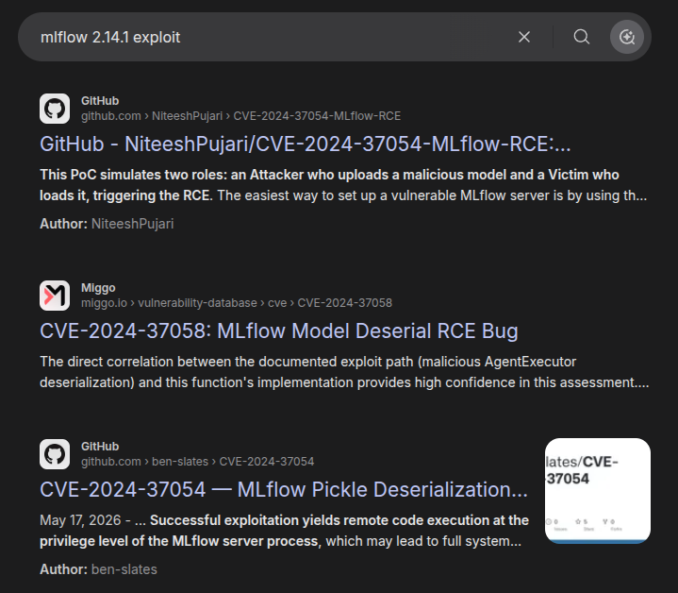Open 'CVE-2024-37054 — MLflow Pickle Deserialization' result title
The height and width of the screenshot is (593, 678).
click(x=284, y=489)
